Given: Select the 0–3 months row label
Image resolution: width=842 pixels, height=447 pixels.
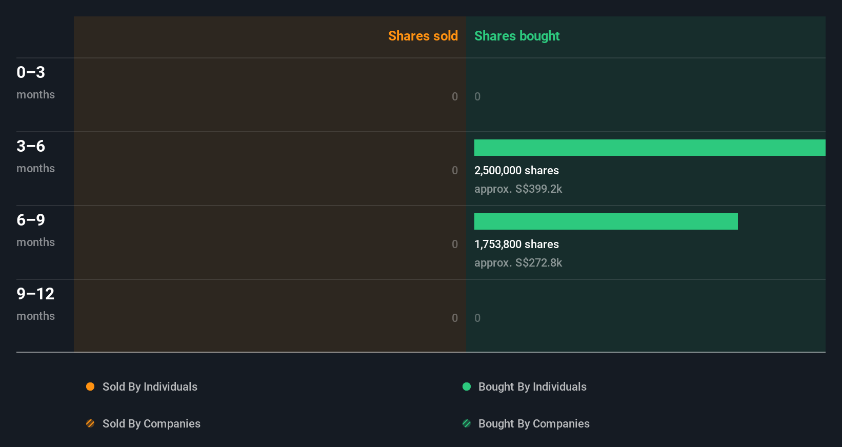Looking at the screenshot, I should point(35,82).
